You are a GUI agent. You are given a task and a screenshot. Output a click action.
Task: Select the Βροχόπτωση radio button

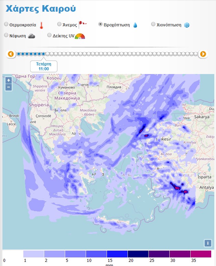(x=100, y=24)
